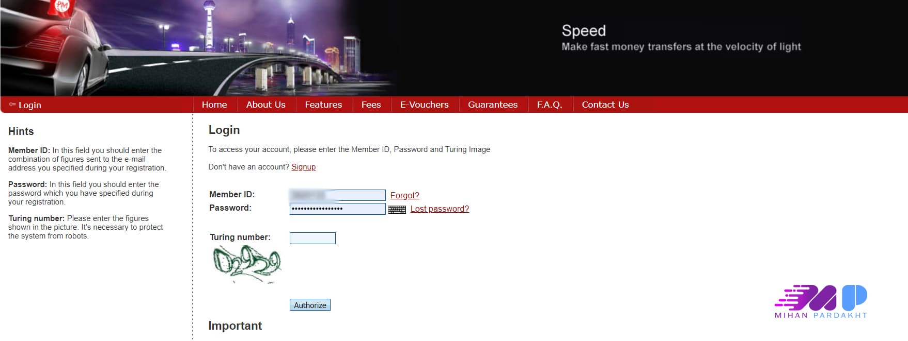Open the Features menu item
Image resolution: width=908 pixels, height=341 pixels.
(x=323, y=105)
